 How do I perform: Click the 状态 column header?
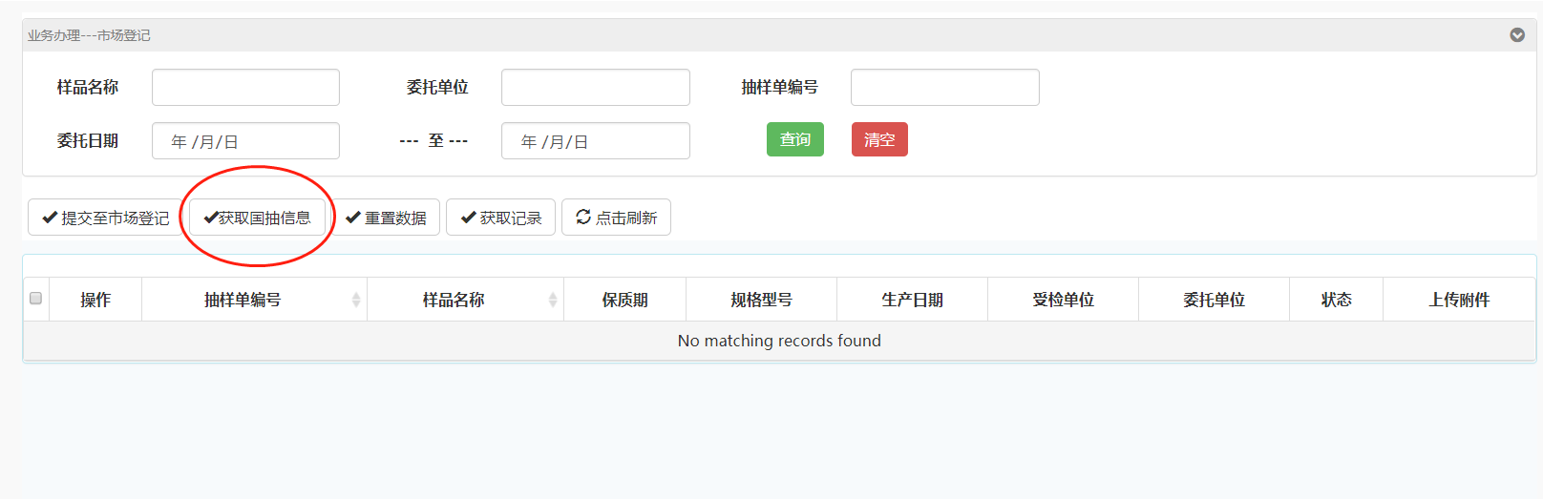click(1336, 300)
